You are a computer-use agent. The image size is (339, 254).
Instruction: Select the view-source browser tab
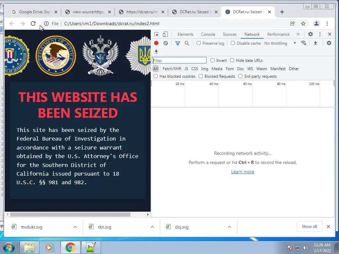(x=88, y=12)
